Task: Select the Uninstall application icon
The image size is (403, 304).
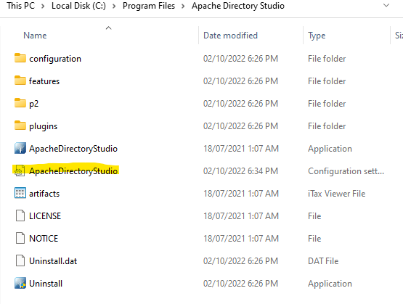Action: (20, 283)
